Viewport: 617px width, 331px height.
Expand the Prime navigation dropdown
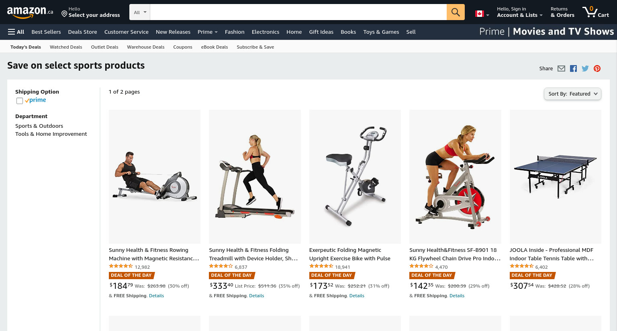click(x=207, y=32)
